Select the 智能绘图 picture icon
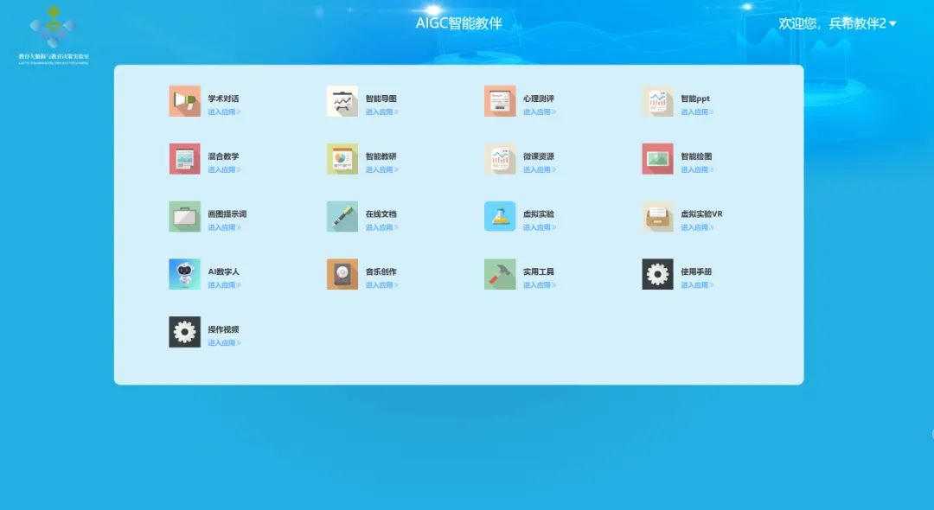The width and height of the screenshot is (934, 510). point(657,159)
